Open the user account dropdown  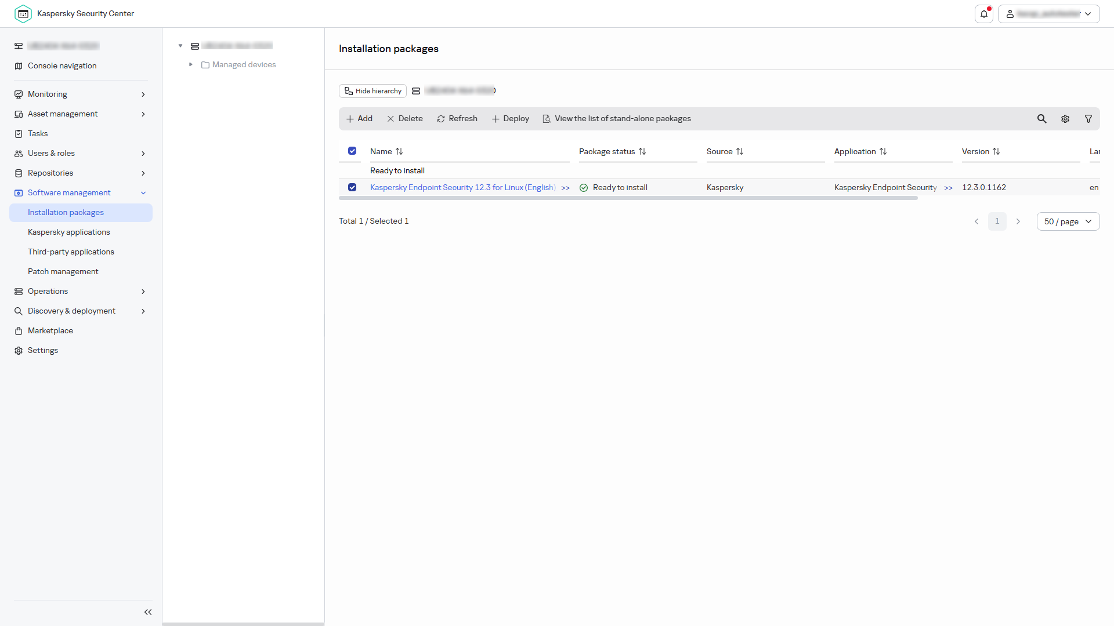pos(1049,14)
